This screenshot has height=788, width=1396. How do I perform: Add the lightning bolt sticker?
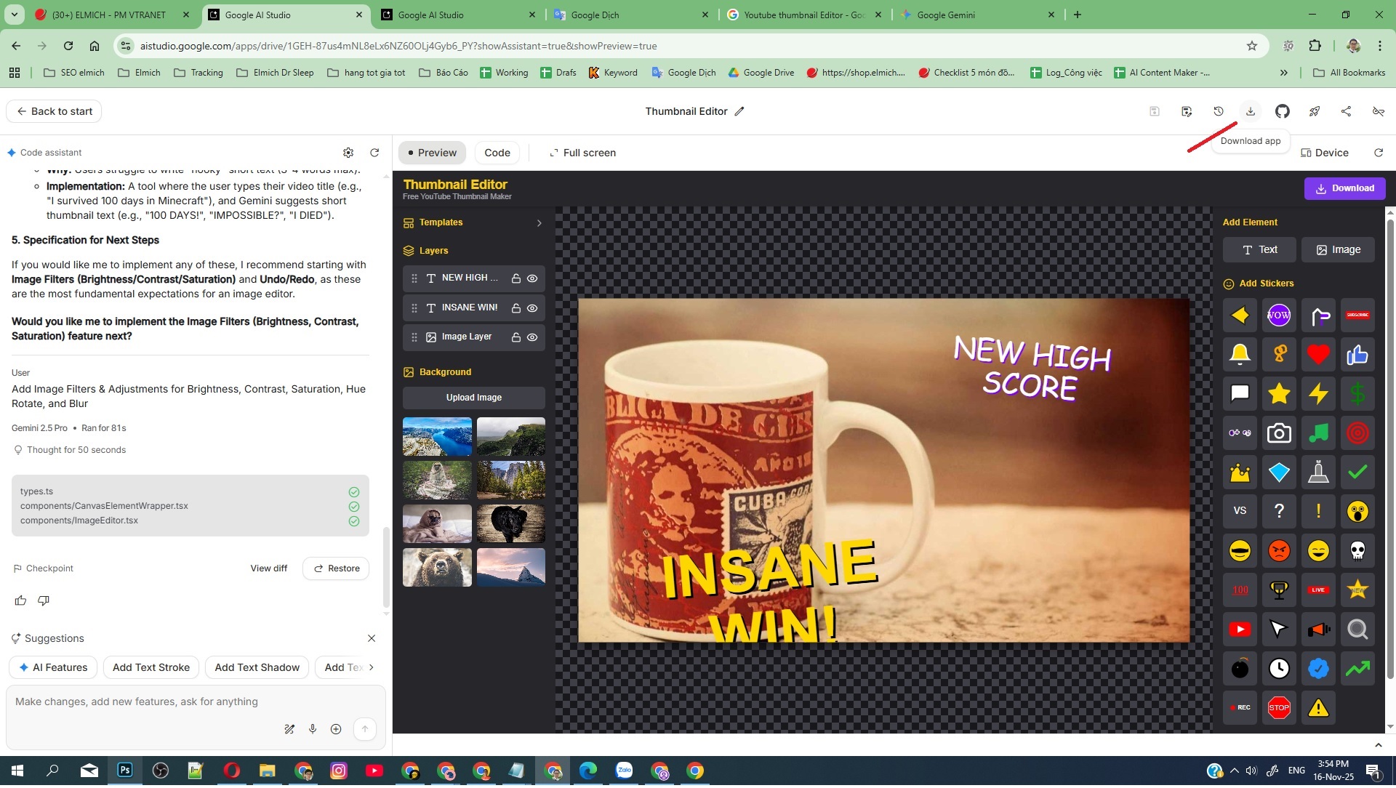tap(1317, 394)
